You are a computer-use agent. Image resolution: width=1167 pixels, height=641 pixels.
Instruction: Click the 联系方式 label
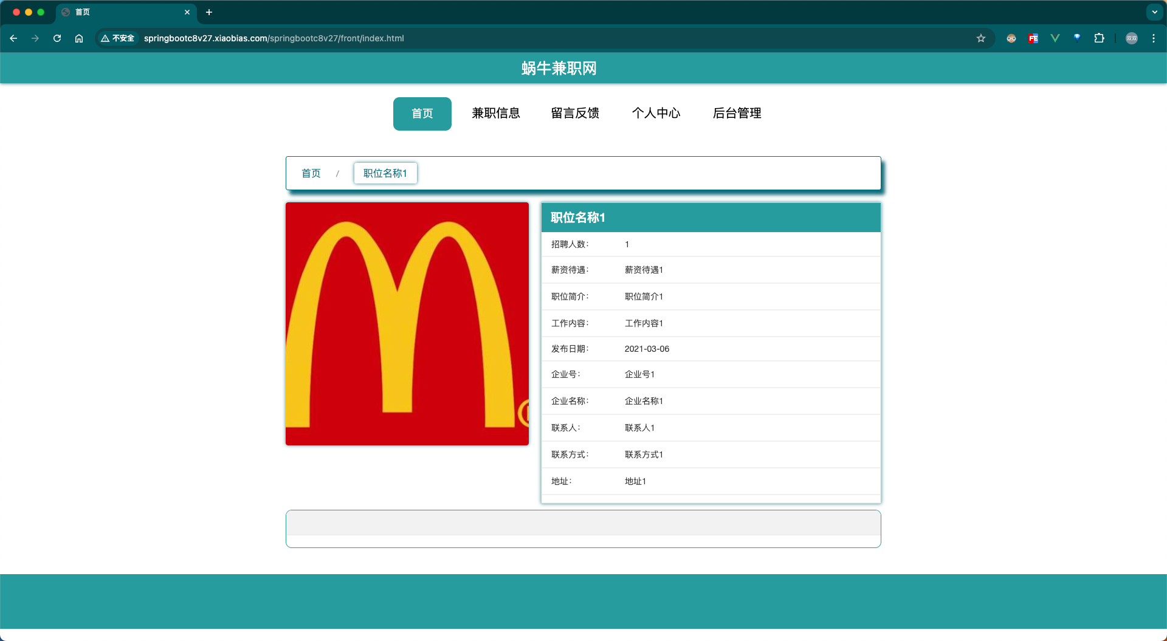pos(570,454)
